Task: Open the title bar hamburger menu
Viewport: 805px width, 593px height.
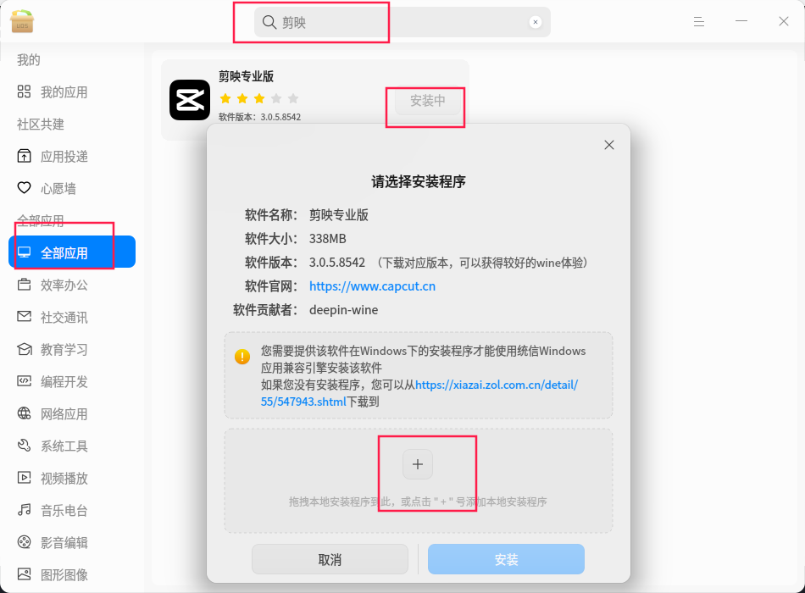Action: (699, 21)
